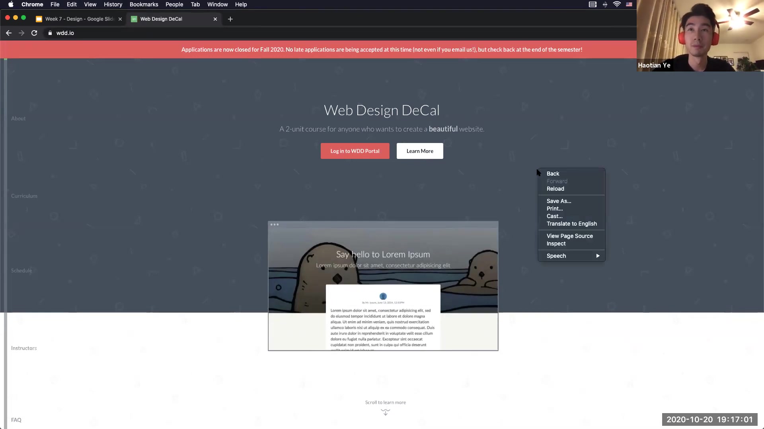Scroll the page thumbnail downward
Screen dimensions: 764x429
(385, 413)
